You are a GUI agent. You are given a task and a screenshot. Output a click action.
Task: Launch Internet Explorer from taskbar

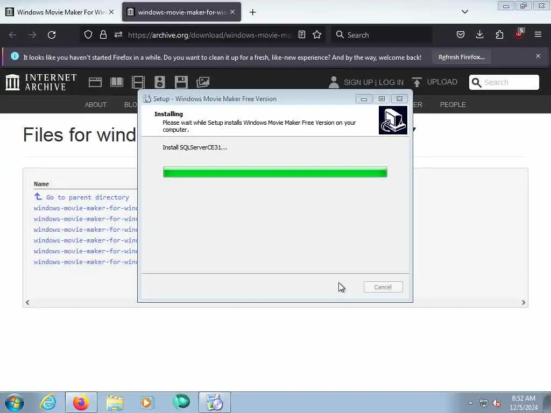point(48,402)
